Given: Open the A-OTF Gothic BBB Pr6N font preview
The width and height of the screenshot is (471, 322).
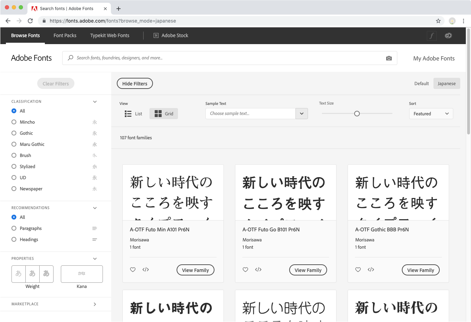Looking at the screenshot, I should click(398, 192).
